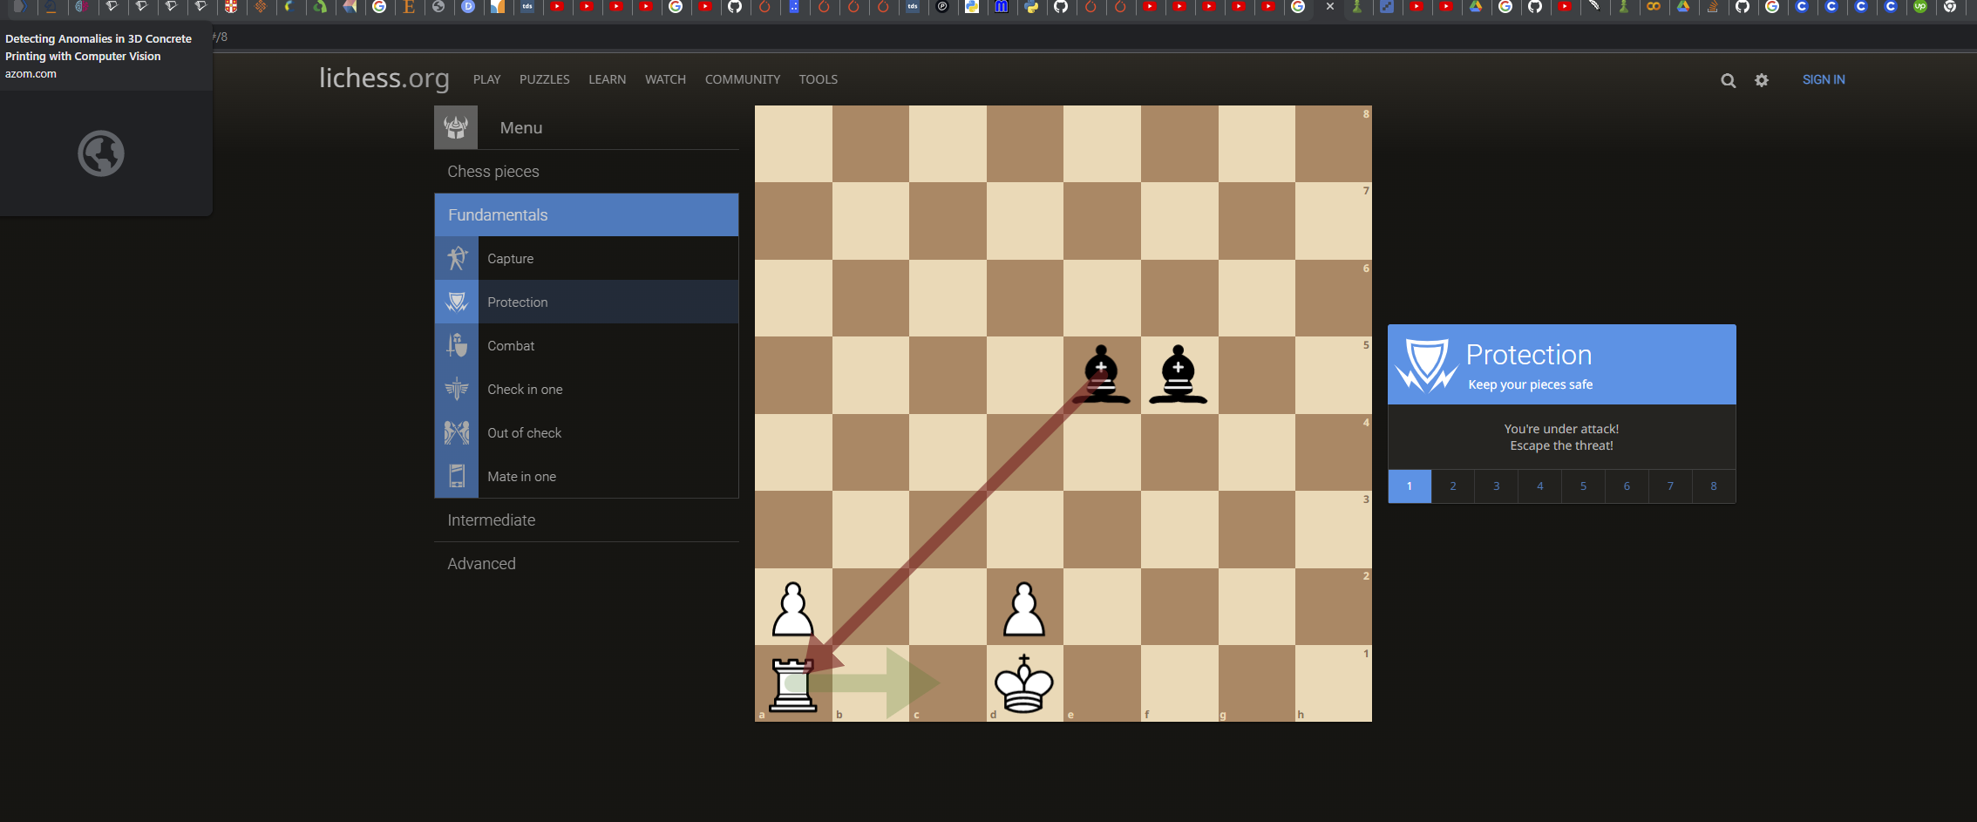Open the settings gear icon
The height and width of the screenshot is (822, 1977).
[x=1762, y=80]
